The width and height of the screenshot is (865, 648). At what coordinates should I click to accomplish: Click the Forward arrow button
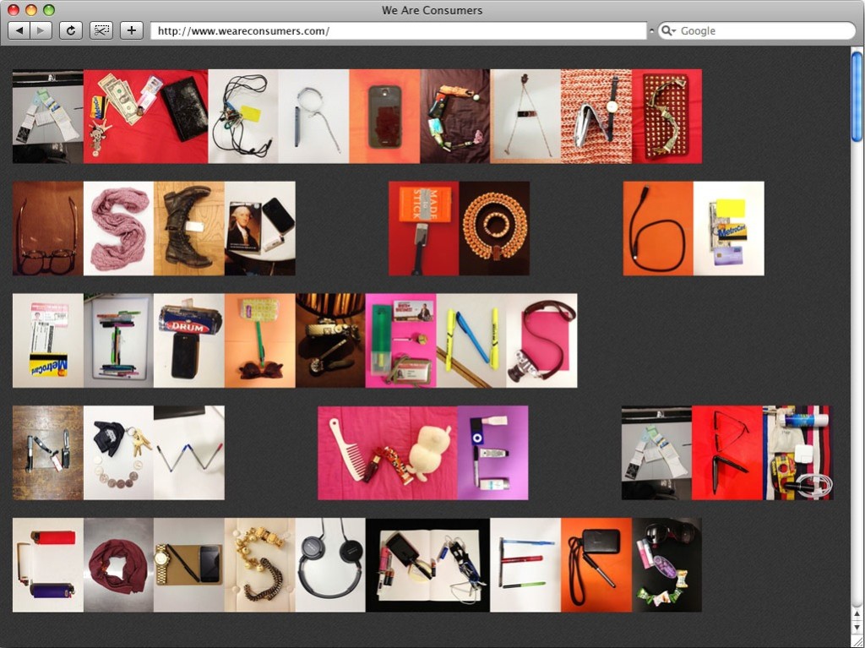(x=41, y=30)
